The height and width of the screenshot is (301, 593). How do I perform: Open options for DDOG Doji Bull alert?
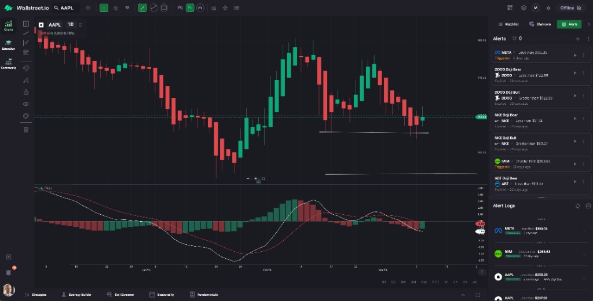(x=583, y=96)
